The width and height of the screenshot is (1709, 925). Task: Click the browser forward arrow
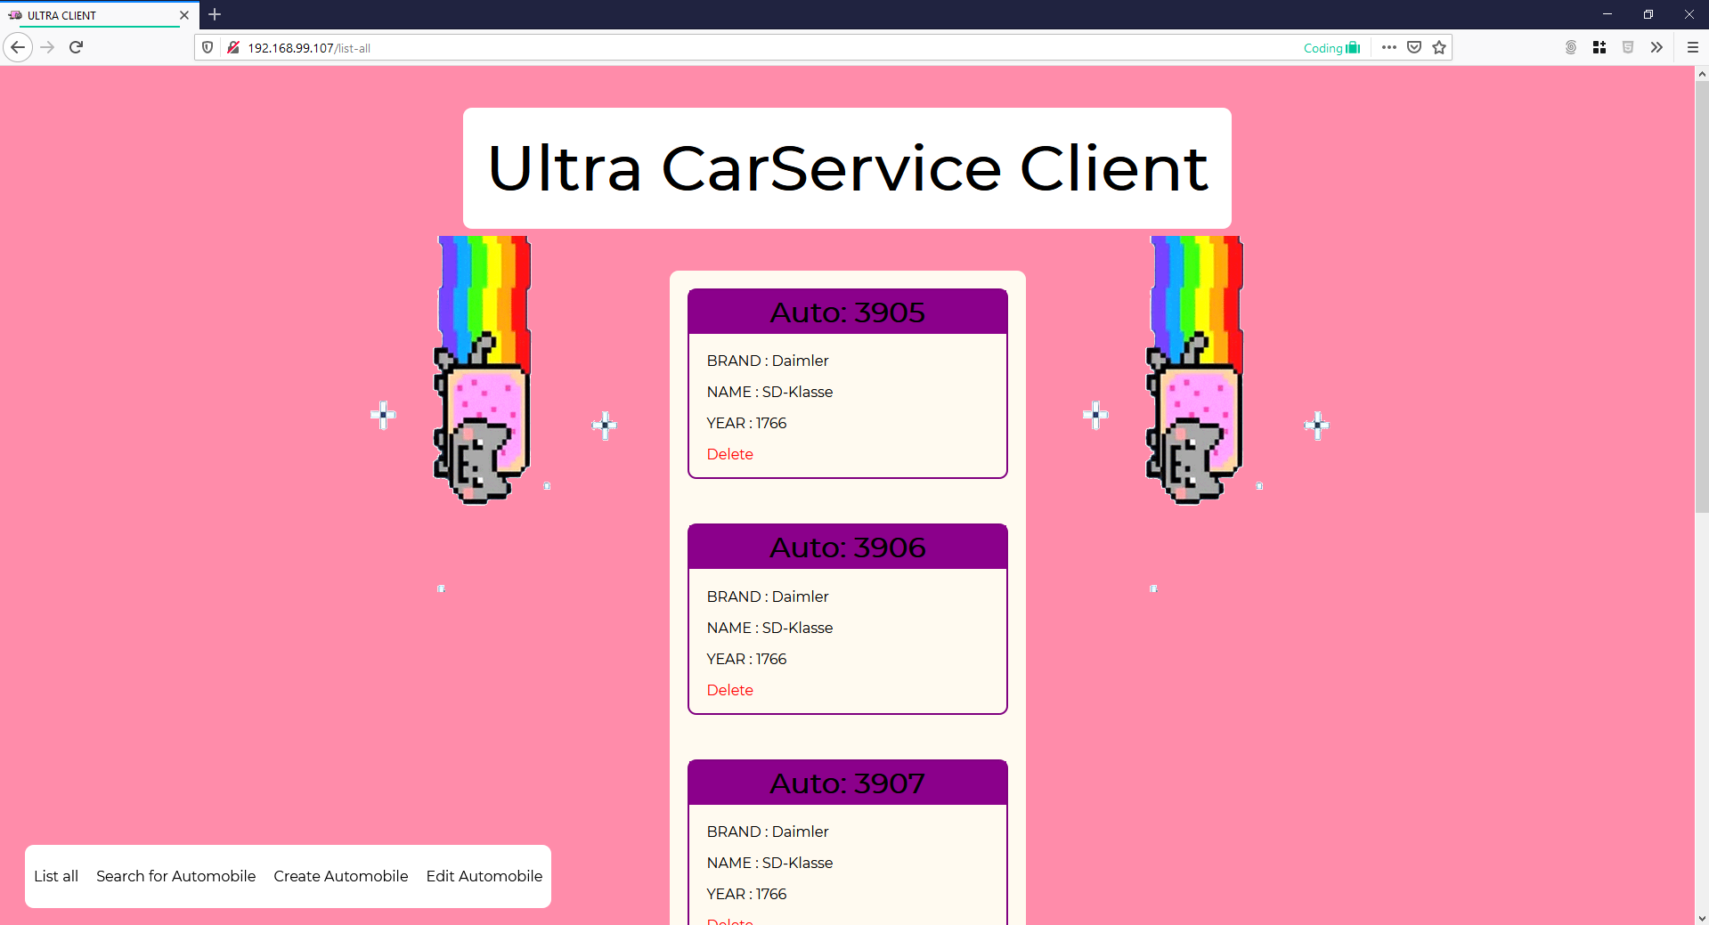(x=48, y=47)
